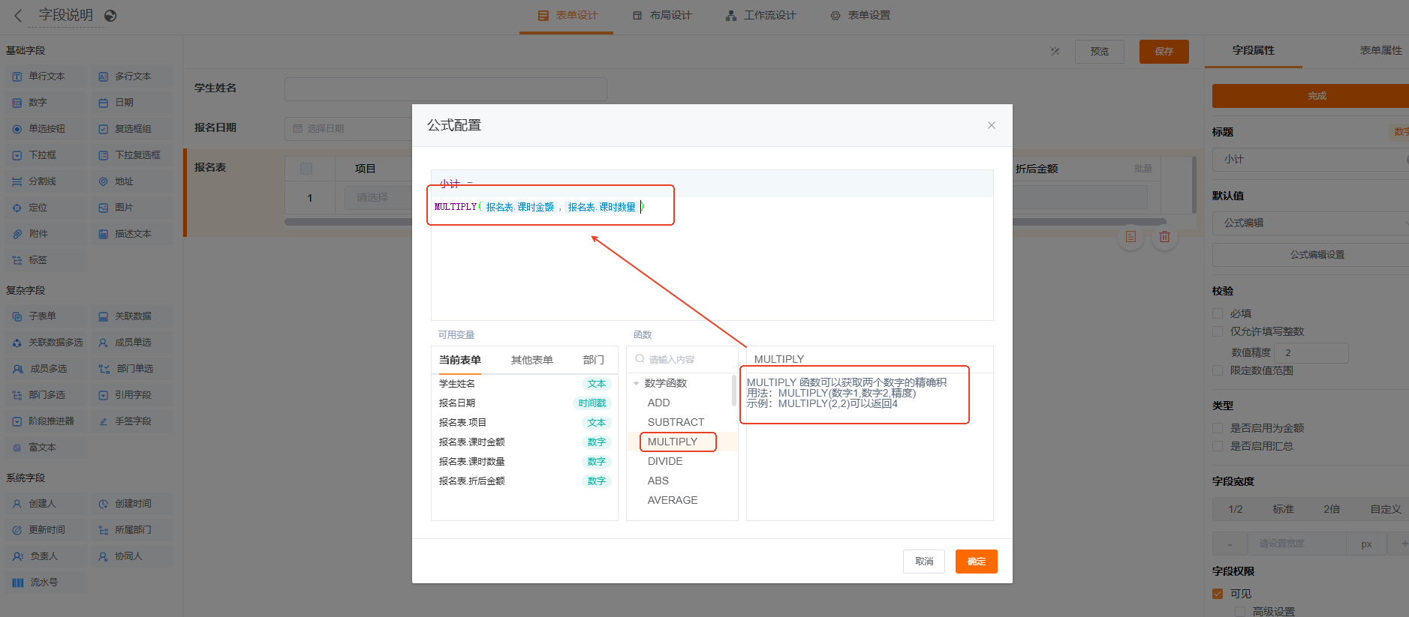
Task: Click the 学生姓名 text input field
Action: point(445,88)
